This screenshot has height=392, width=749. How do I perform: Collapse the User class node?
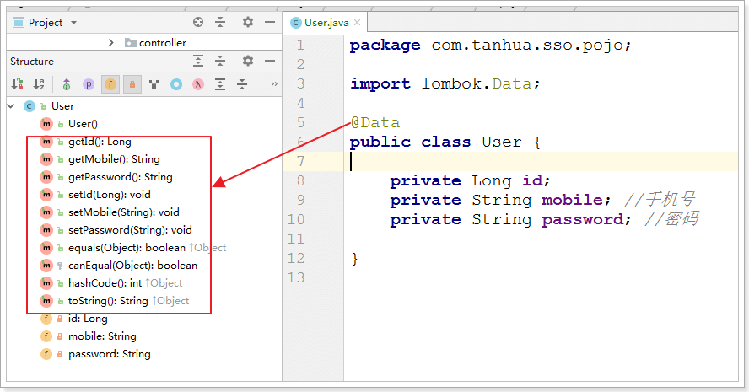[x=11, y=106]
